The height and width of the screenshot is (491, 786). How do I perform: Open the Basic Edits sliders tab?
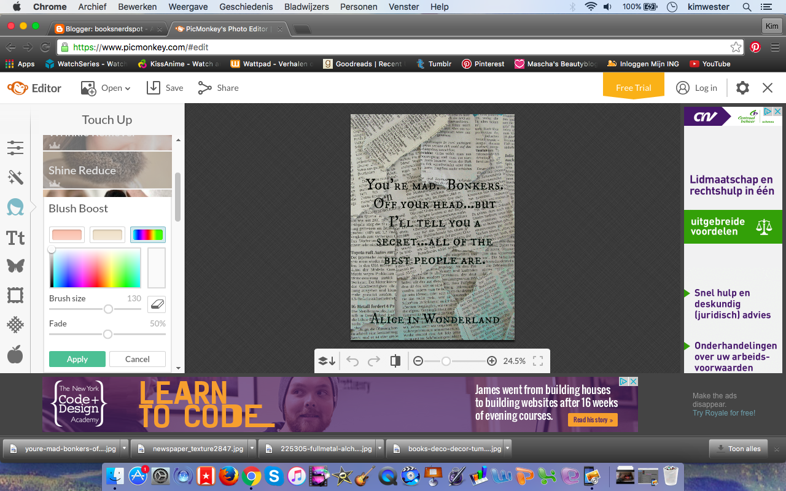click(x=15, y=147)
